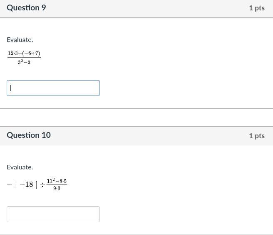Click the gray gap between the two questions

coord(136,117)
